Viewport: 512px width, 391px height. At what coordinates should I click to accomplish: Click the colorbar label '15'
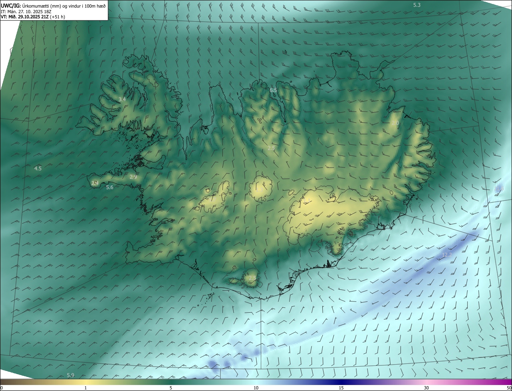341,388
